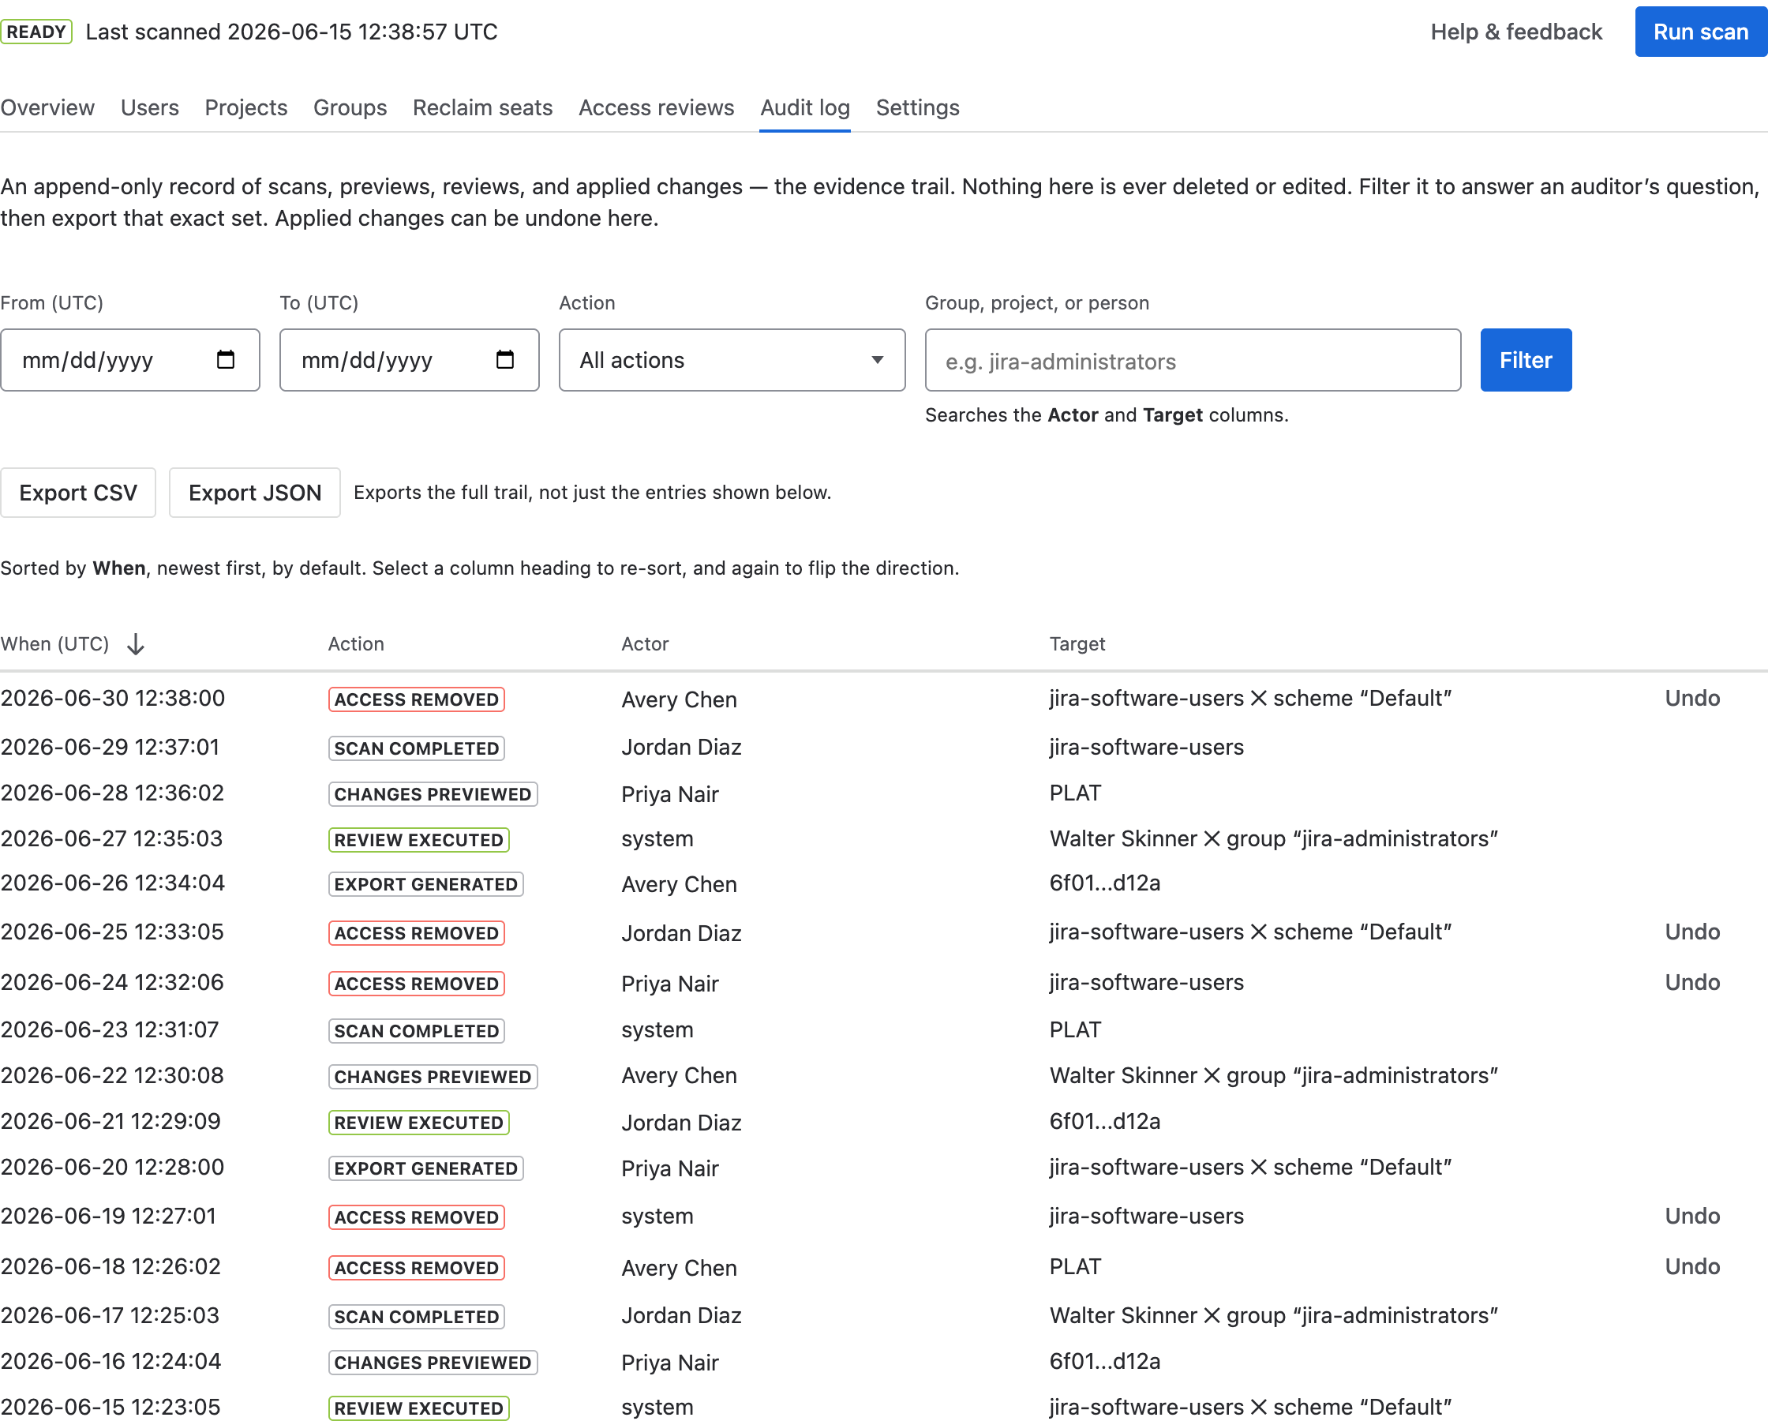Screen dimensions: 1768x1421
Task: Focus the To (UTC) date field
Action: (x=409, y=360)
